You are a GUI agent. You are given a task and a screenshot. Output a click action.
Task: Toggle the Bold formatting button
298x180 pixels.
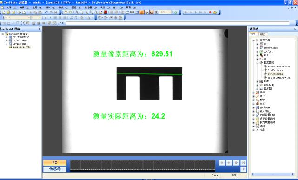click(46, 18)
